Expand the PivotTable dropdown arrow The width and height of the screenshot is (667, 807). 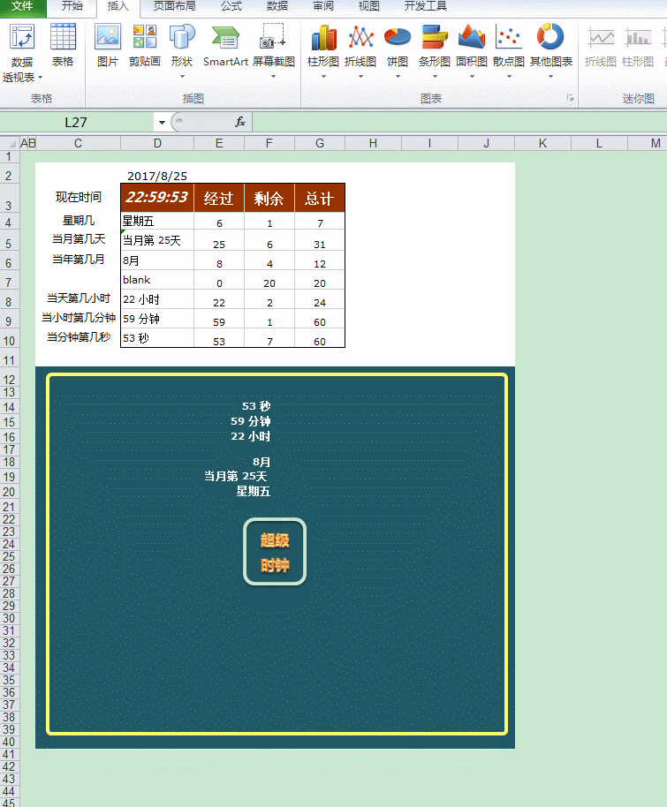point(40,78)
